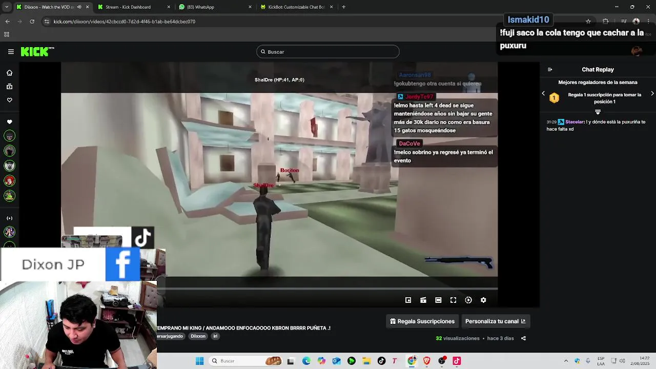This screenshot has width=656, height=369.
Task: Focus the Kick Buscar search field
Action: point(328,52)
